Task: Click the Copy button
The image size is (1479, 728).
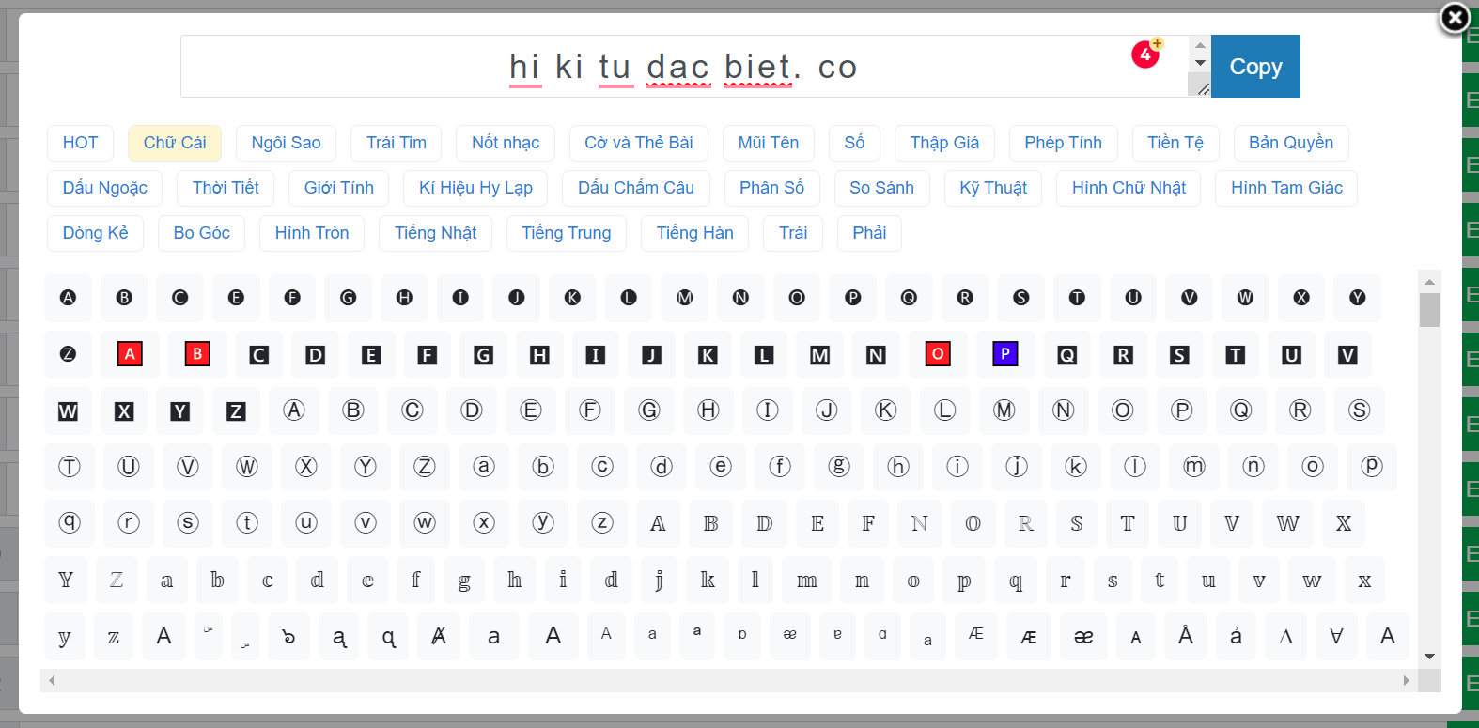Action: pos(1255,67)
